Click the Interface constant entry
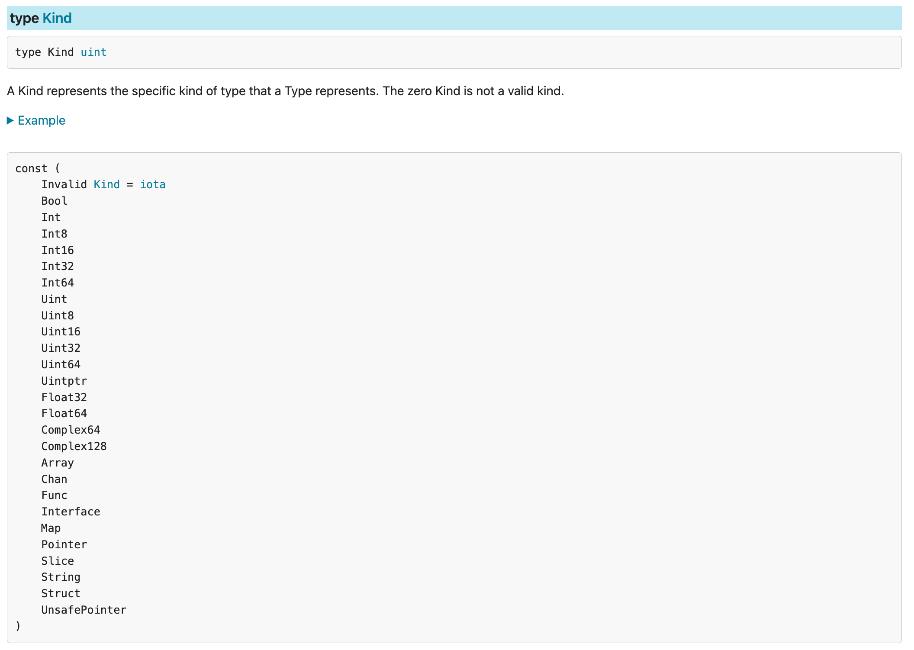Image resolution: width=914 pixels, height=650 pixels. (x=71, y=512)
